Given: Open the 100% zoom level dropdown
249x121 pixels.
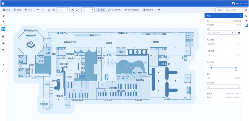Looking at the screenshot, I should point(63,10).
